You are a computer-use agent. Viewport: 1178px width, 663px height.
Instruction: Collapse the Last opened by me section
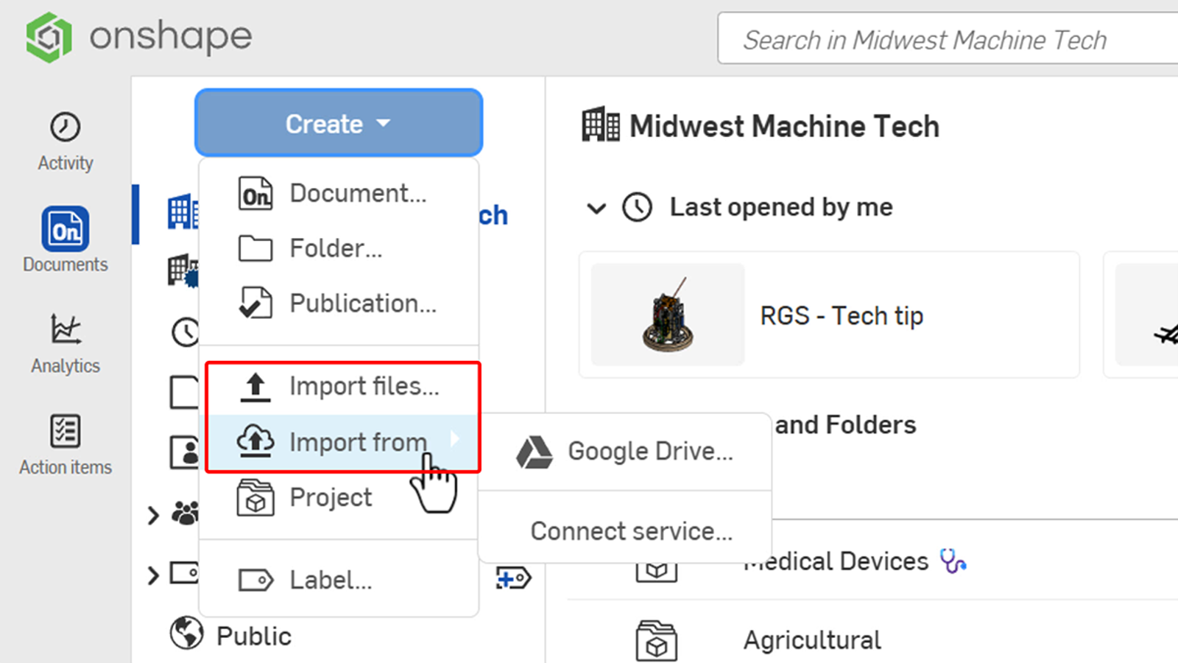(596, 208)
